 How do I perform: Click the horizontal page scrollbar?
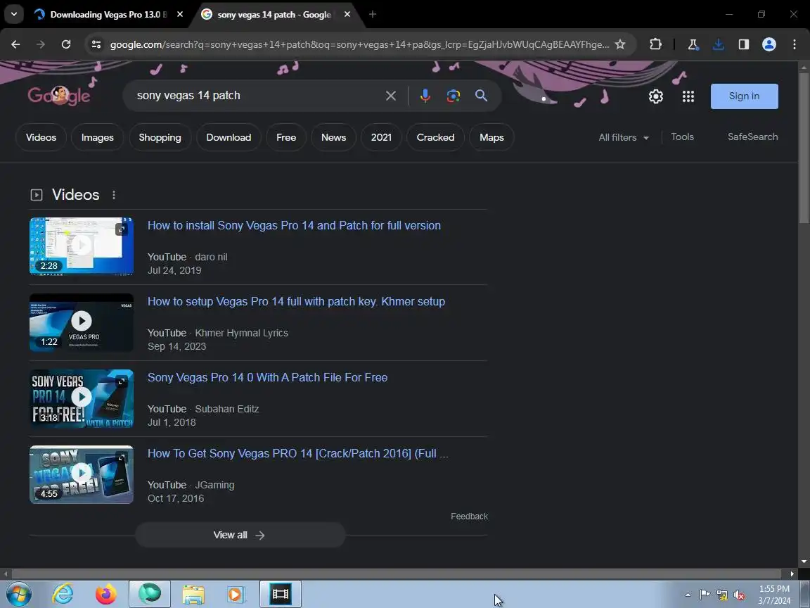coord(397,574)
